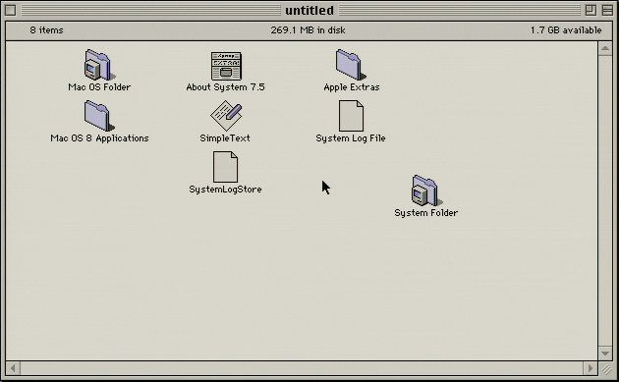Click the vertical scrollbar down arrow
Screen dimensions: 619x382
point(605,354)
